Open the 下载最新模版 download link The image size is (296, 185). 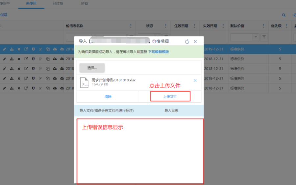pos(158,52)
